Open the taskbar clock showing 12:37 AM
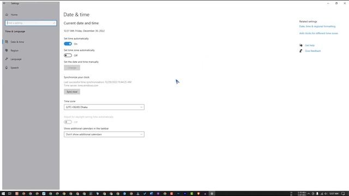This screenshot has width=349, height=196. (334, 194)
